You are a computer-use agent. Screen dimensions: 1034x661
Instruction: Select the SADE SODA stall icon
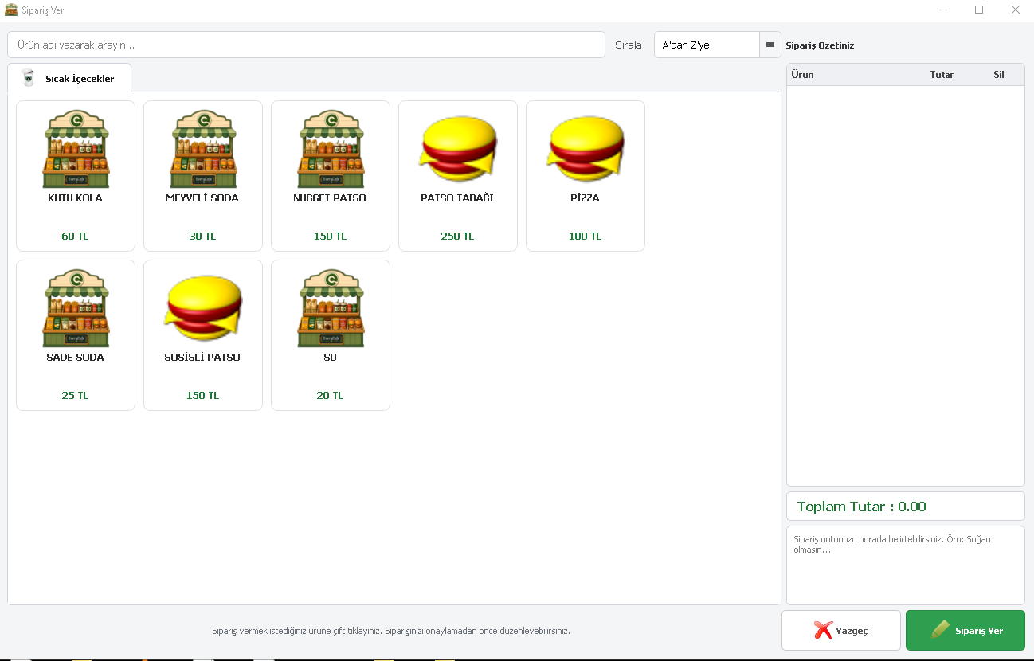pyautogui.click(x=76, y=308)
